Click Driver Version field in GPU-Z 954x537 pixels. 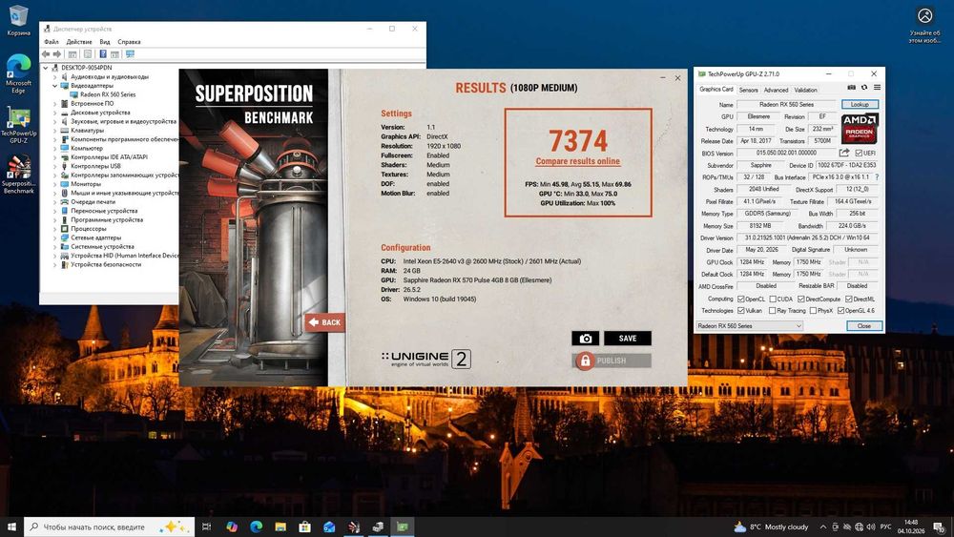[807, 238]
